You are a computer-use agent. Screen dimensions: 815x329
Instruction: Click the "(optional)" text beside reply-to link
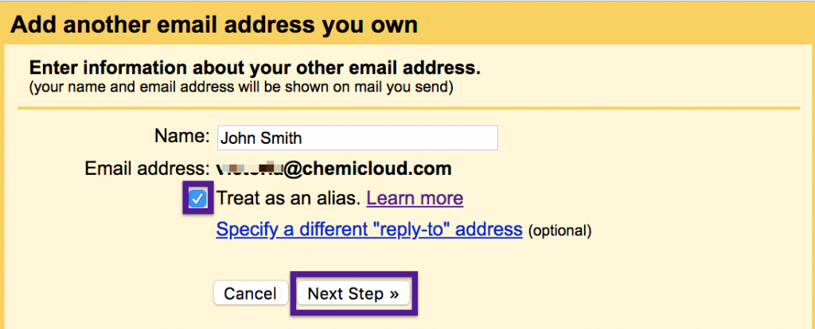click(x=560, y=231)
